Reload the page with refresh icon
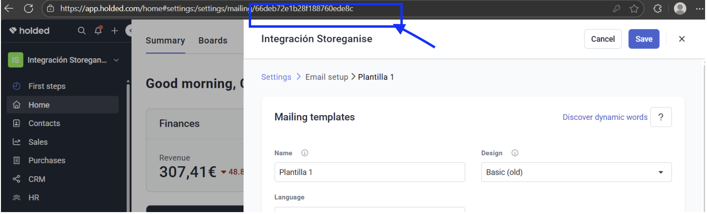The width and height of the screenshot is (707, 214). pyautogui.click(x=29, y=8)
